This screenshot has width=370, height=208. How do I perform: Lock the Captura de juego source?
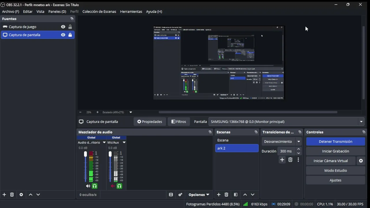click(70, 27)
